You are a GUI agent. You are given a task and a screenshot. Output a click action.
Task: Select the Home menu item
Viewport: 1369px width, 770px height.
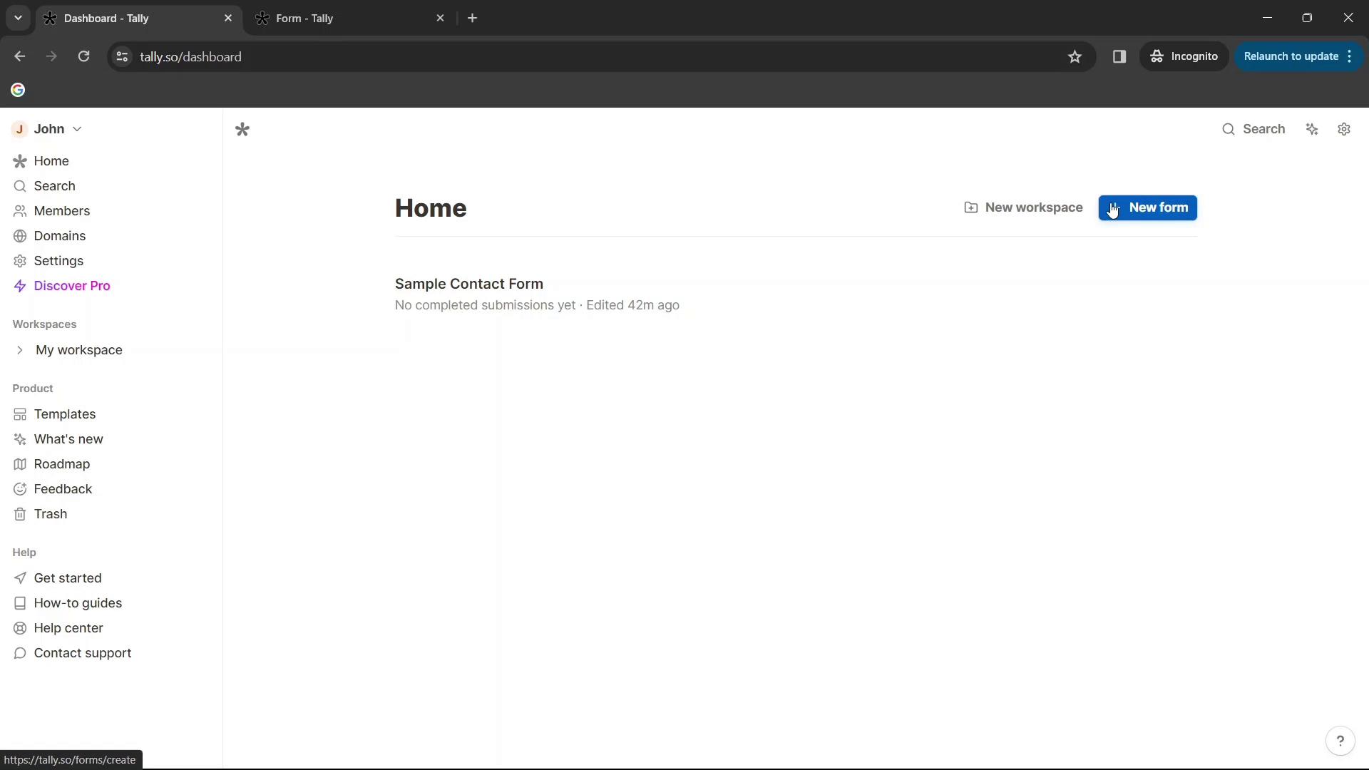pos(52,160)
